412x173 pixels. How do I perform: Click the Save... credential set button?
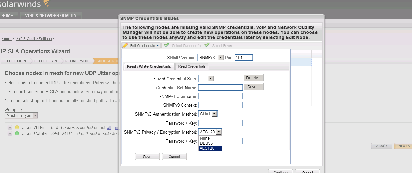[253, 87]
